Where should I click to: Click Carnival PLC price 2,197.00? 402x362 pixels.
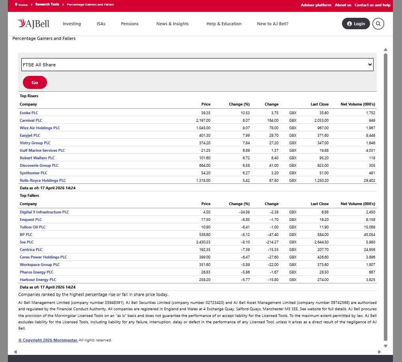[203, 120]
